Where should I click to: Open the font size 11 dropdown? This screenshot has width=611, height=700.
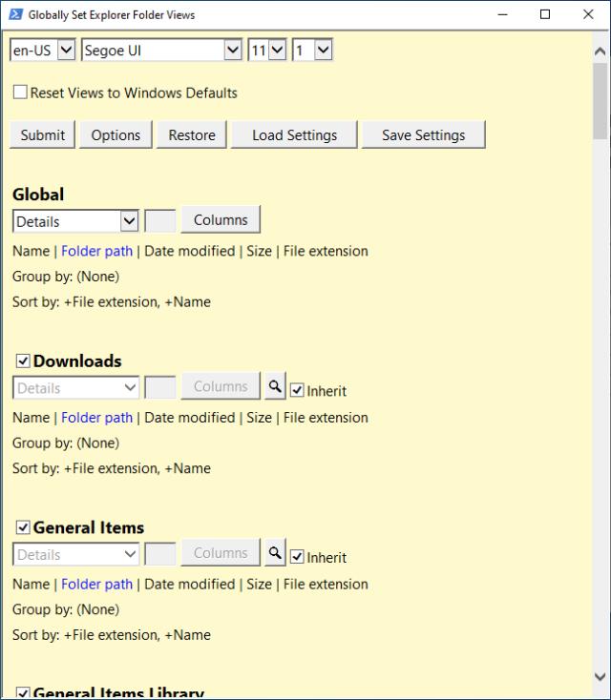[267, 51]
